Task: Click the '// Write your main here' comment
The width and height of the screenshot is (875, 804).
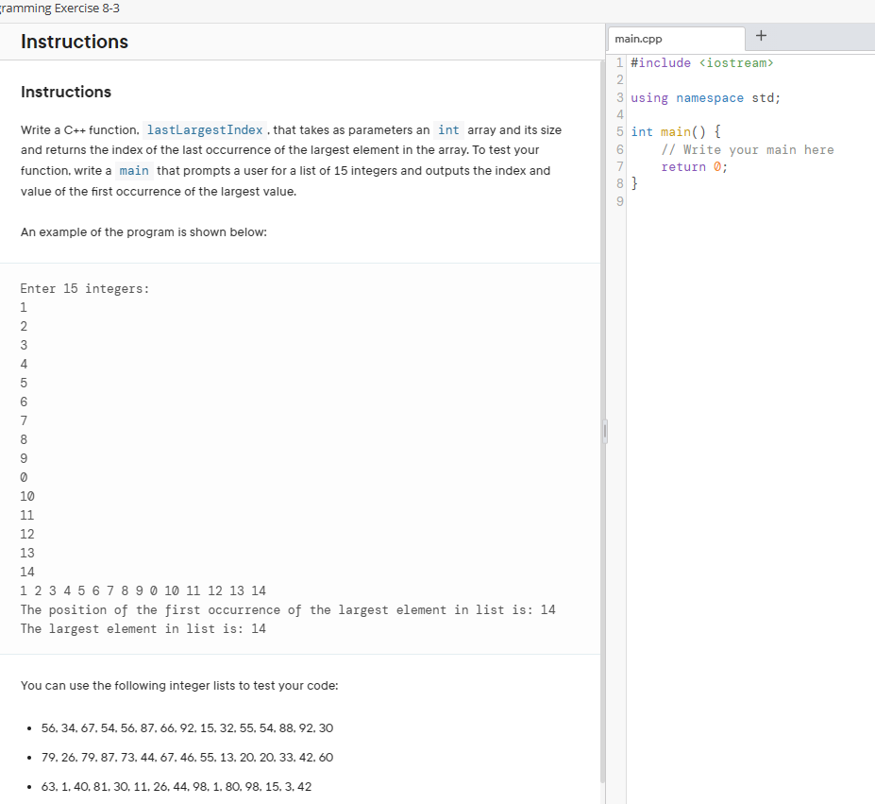Action: [x=748, y=149]
